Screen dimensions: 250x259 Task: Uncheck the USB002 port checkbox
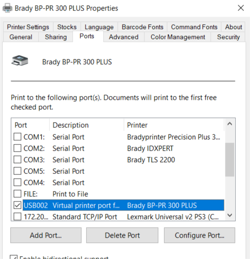click(18, 205)
